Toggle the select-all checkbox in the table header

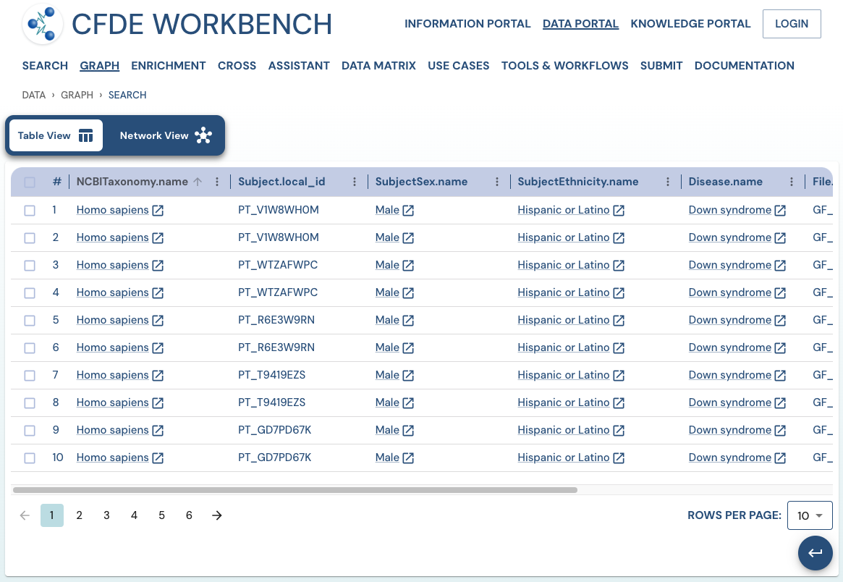[x=30, y=182]
